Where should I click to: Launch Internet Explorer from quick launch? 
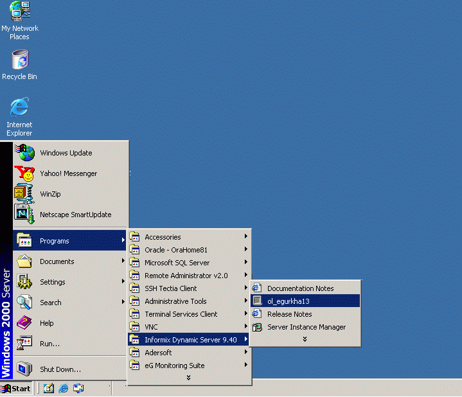(64, 389)
